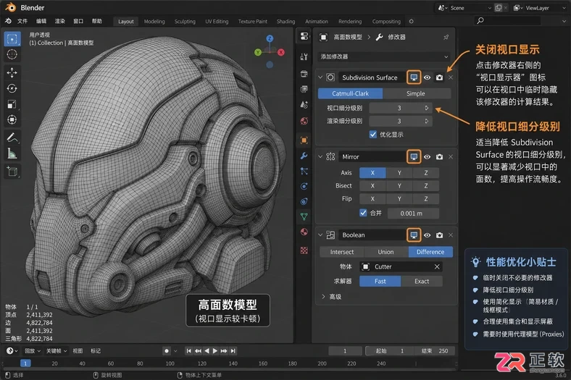571x380 pixels.
Task: Choose the Union boolean operation
Action: click(386, 252)
